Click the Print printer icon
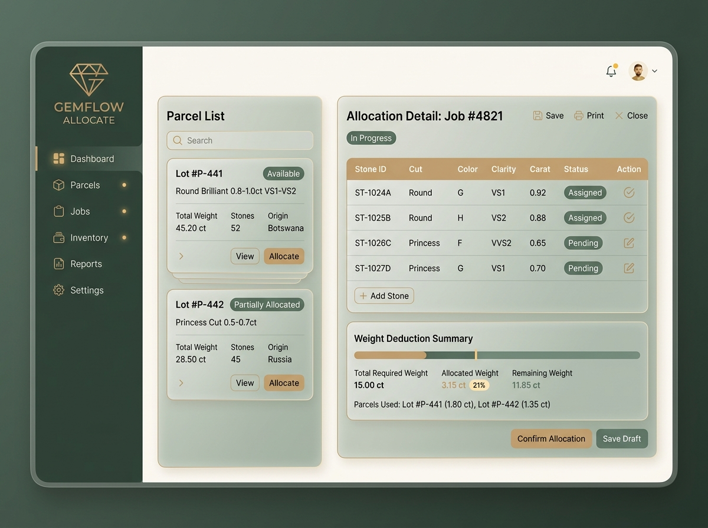Screen dimensions: 708x528 tap(579, 115)
